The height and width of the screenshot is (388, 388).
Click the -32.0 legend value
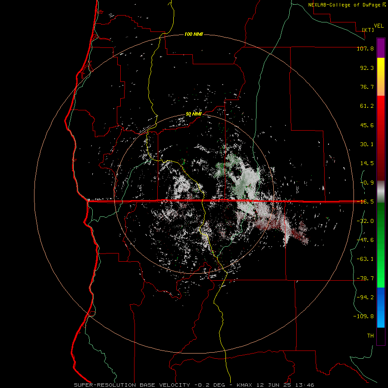pyautogui.click(x=365, y=221)
